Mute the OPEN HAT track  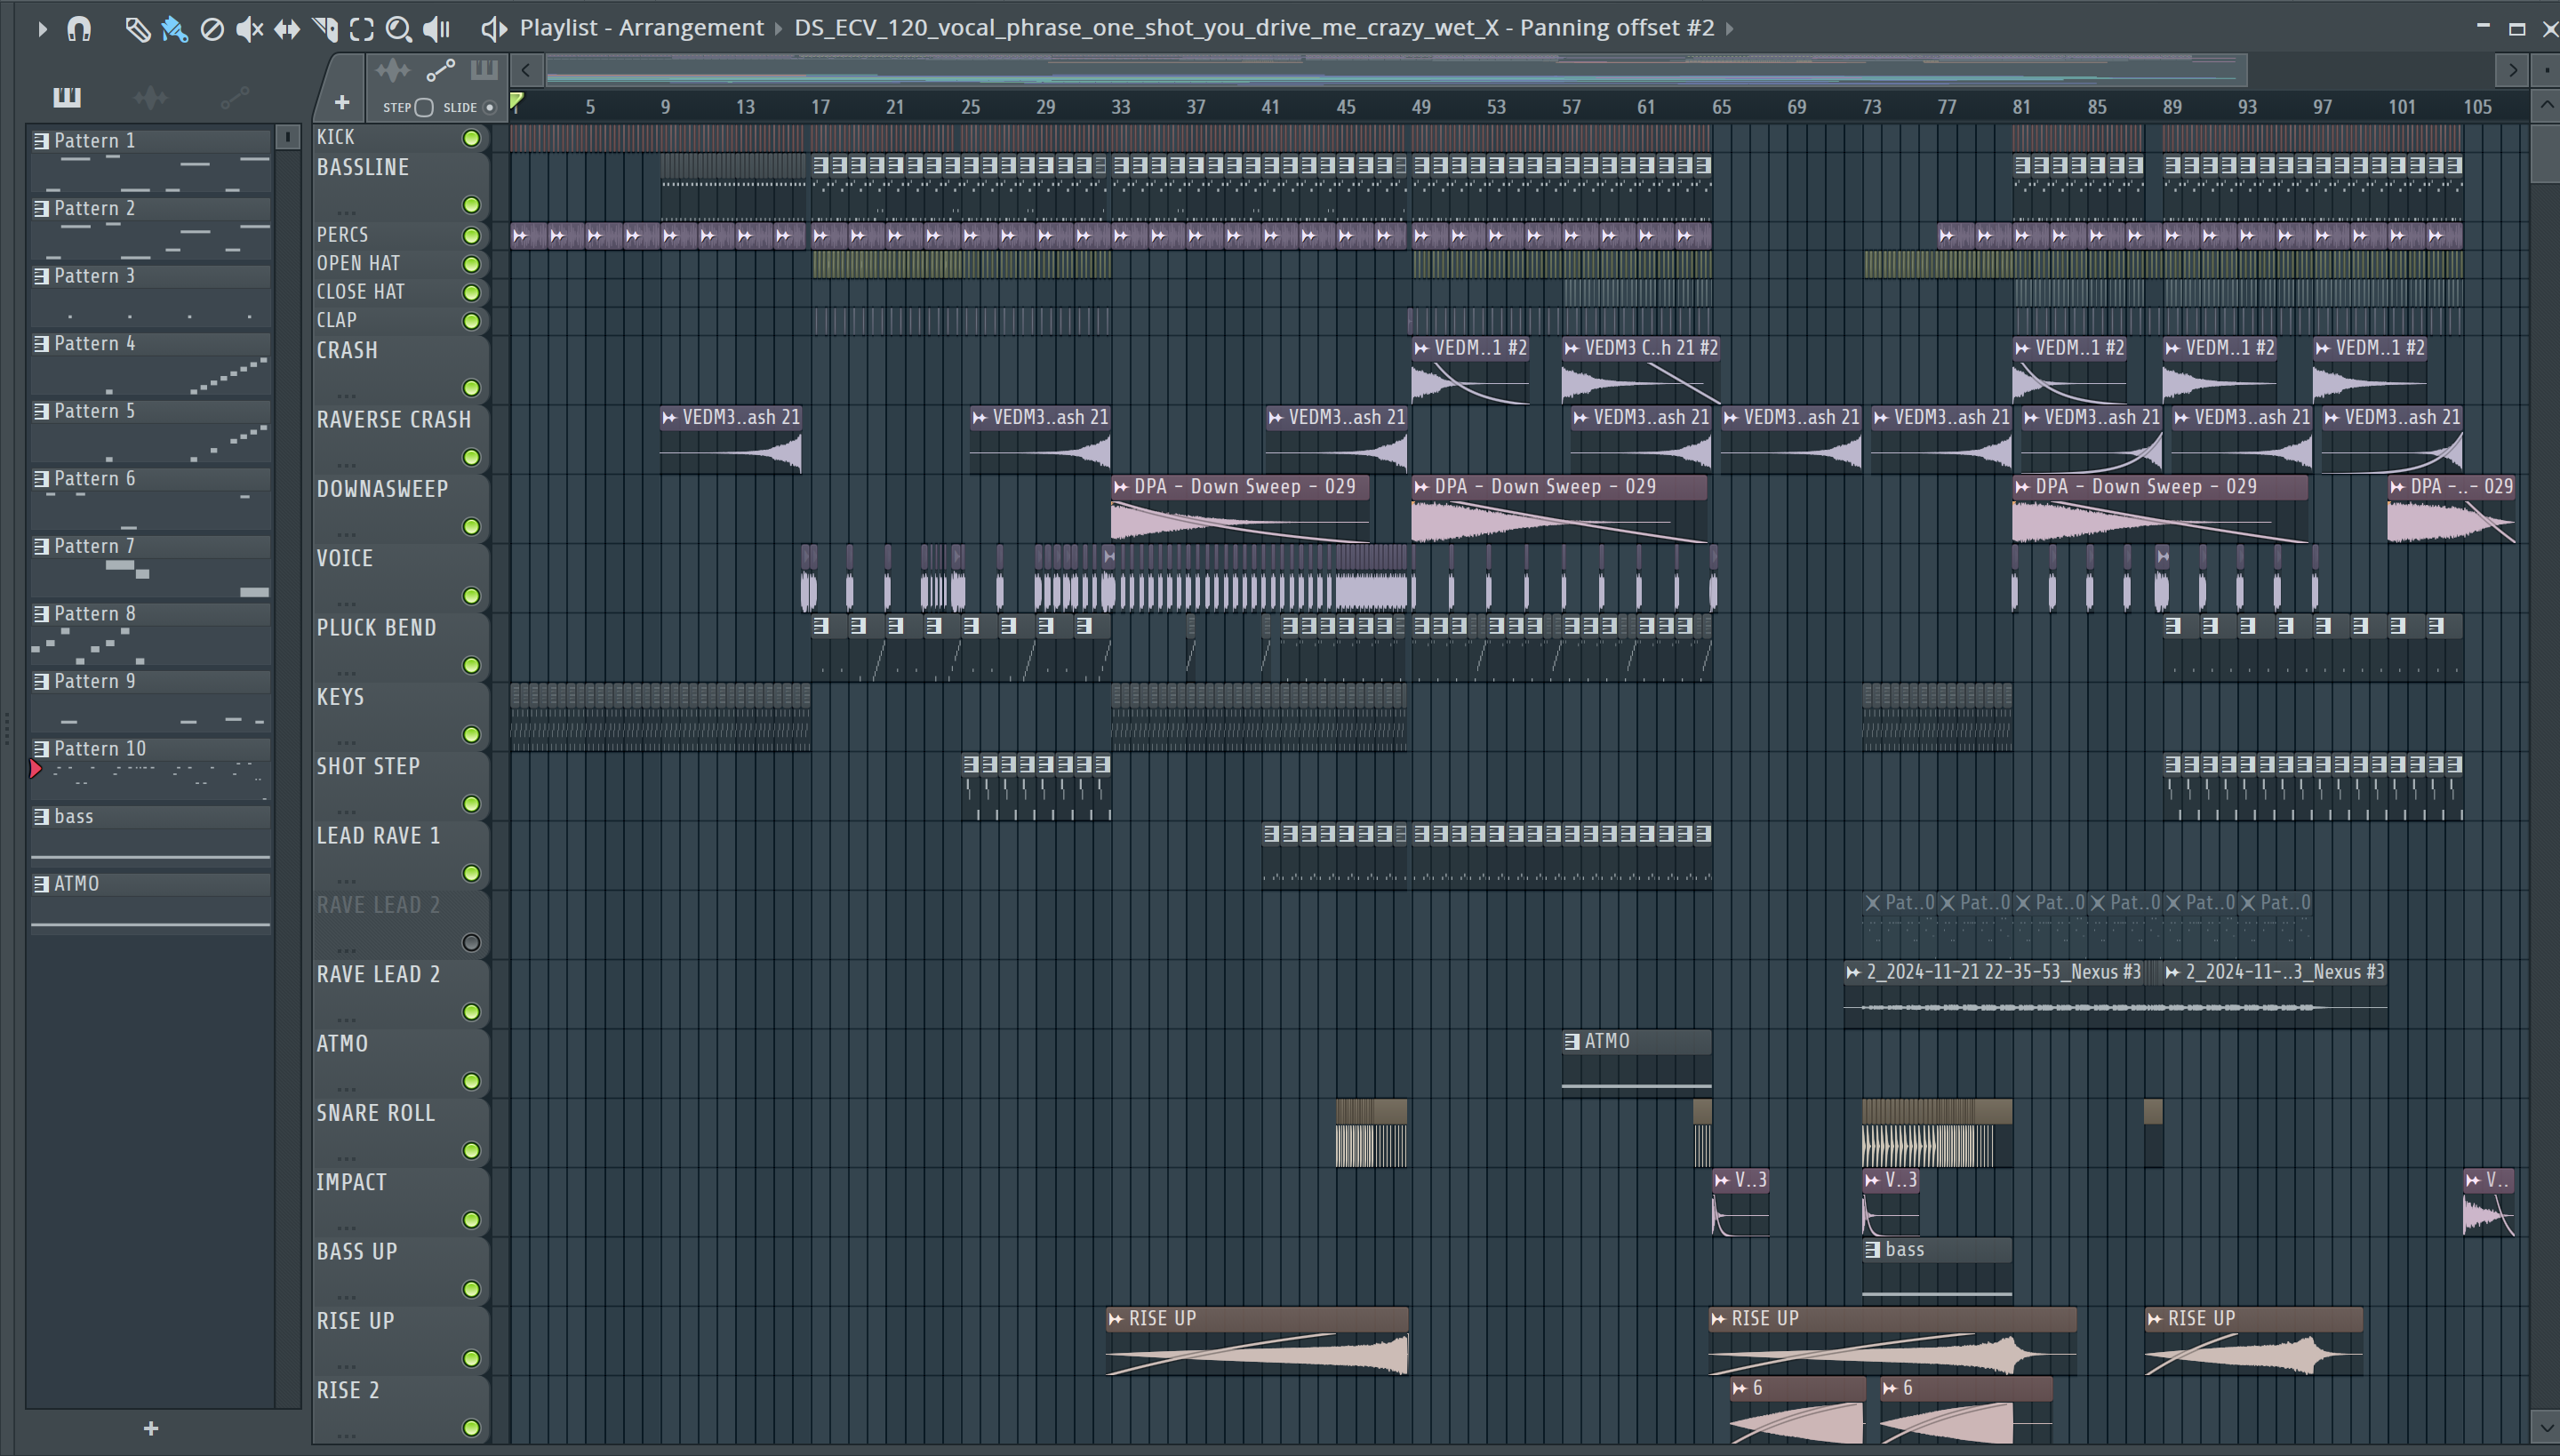pyautogui.click(x=471, y=264)
